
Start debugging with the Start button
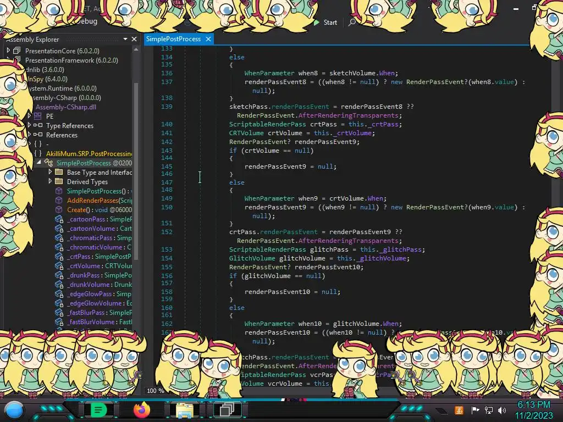[325, 22]
